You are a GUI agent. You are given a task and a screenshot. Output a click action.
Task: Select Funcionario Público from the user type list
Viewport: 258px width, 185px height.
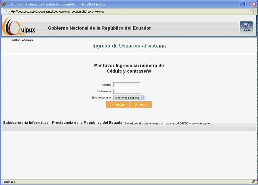tap(127, 97)
